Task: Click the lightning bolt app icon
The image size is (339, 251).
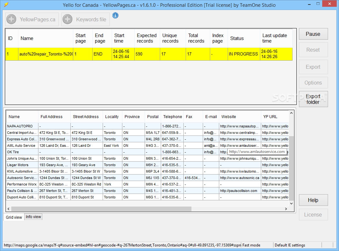Action: (6, 5)
